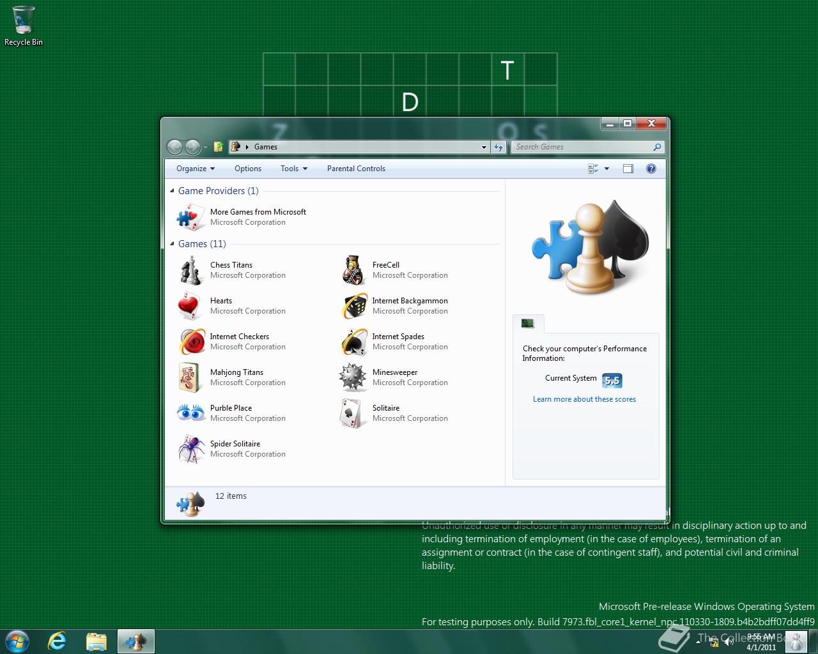The image size is (818, 654).
Task: Click the Minesweeper label text
Action: point(395,372)
